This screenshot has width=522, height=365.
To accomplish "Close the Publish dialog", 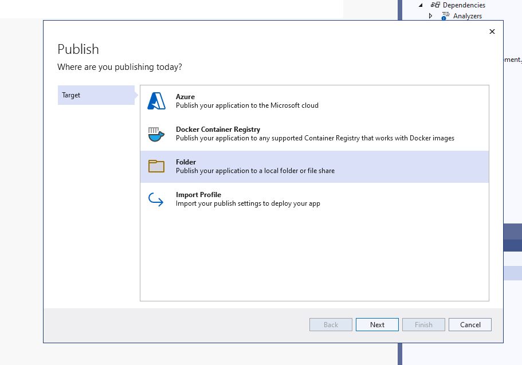I will 492,32.
